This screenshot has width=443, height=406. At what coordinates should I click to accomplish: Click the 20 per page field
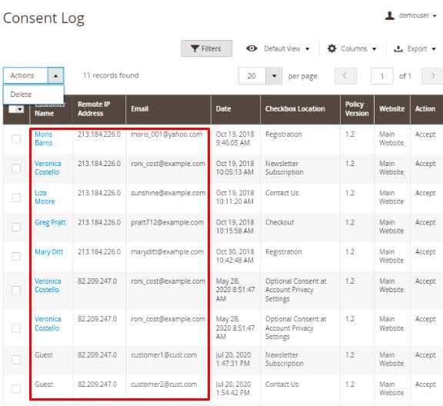click(251, 75)
